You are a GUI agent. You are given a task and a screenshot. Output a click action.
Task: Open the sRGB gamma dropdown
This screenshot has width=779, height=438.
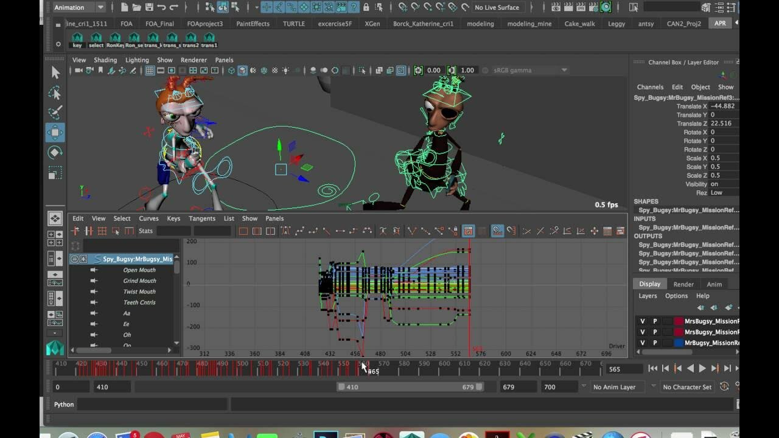click(529, 70)
